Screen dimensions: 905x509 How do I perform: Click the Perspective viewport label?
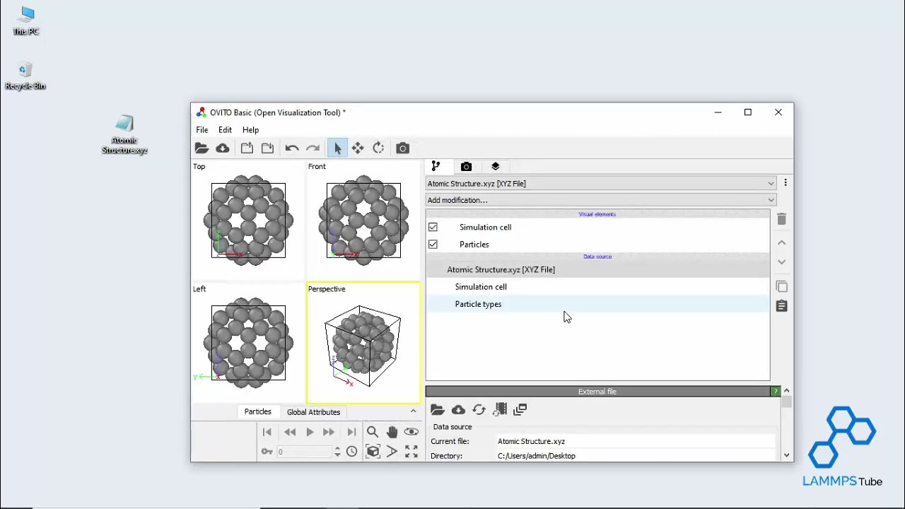coord(327,289)
